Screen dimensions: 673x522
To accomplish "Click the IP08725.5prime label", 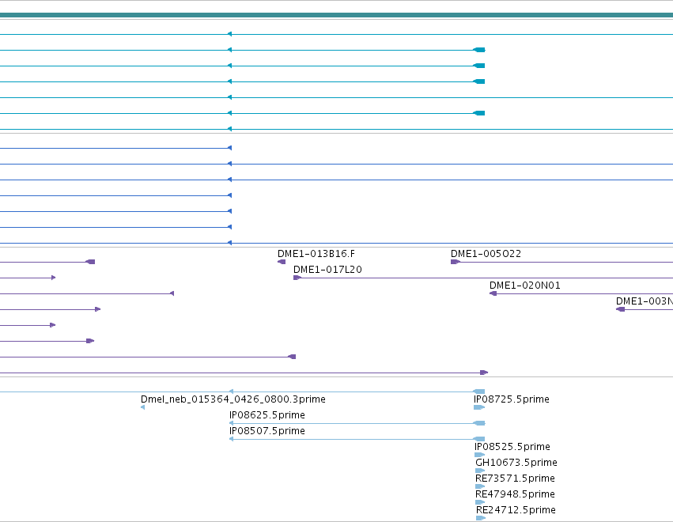I will (512, 399).
